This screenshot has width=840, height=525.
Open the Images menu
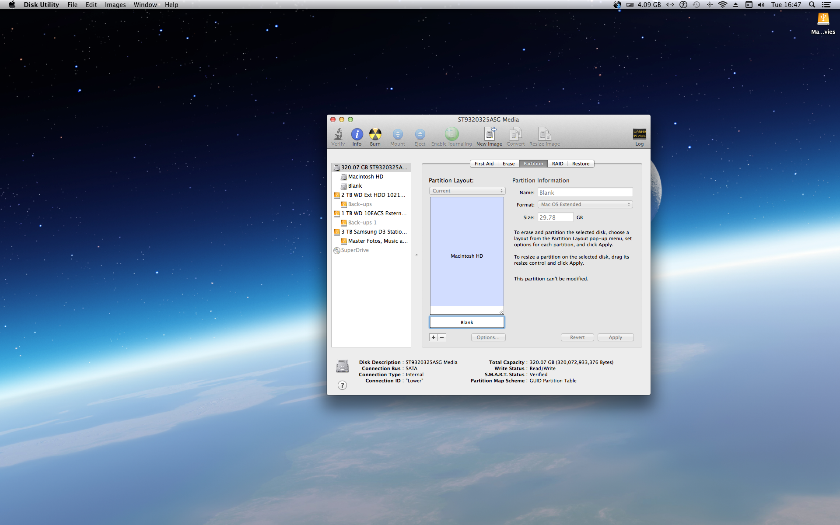[115, 5]
